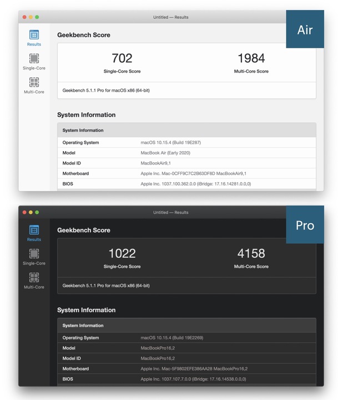
Task: Click Air window title Untitled — Results
Action: 171,17
